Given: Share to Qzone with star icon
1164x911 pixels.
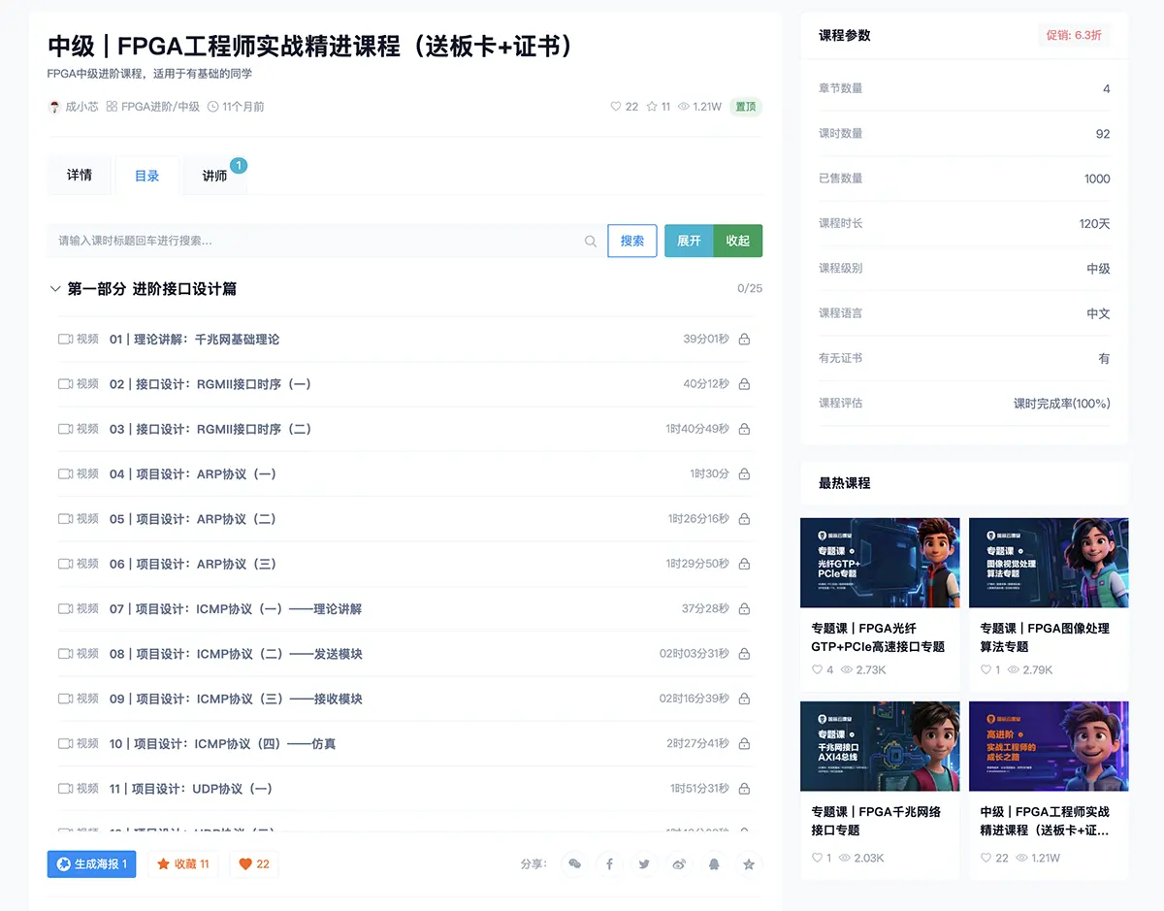Looking at the screenshot, I should click(748, 863).
